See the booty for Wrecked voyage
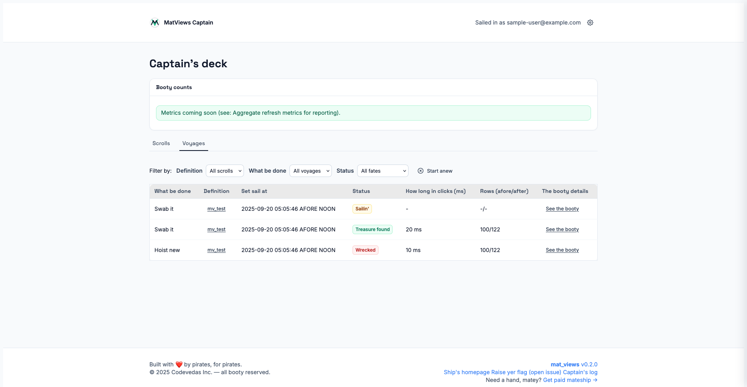 (562, 250)
